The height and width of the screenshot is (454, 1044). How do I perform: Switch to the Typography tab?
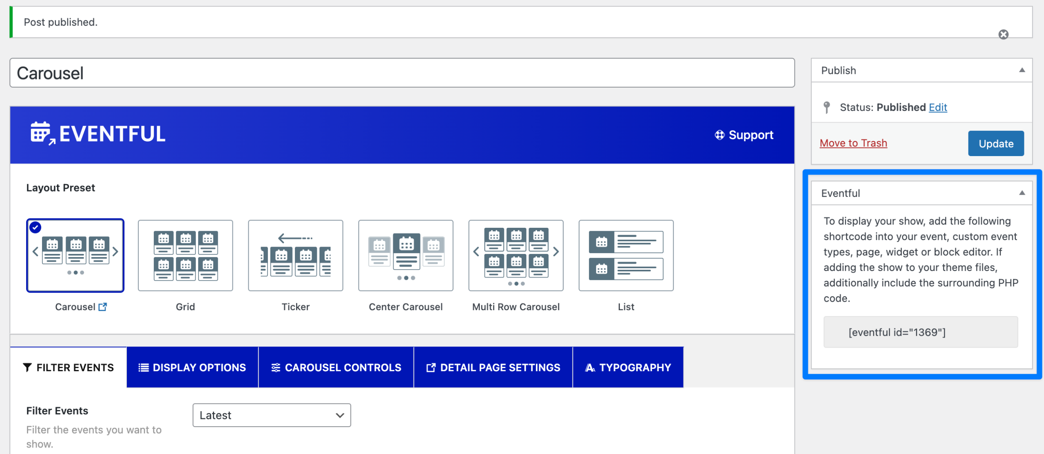628,368
